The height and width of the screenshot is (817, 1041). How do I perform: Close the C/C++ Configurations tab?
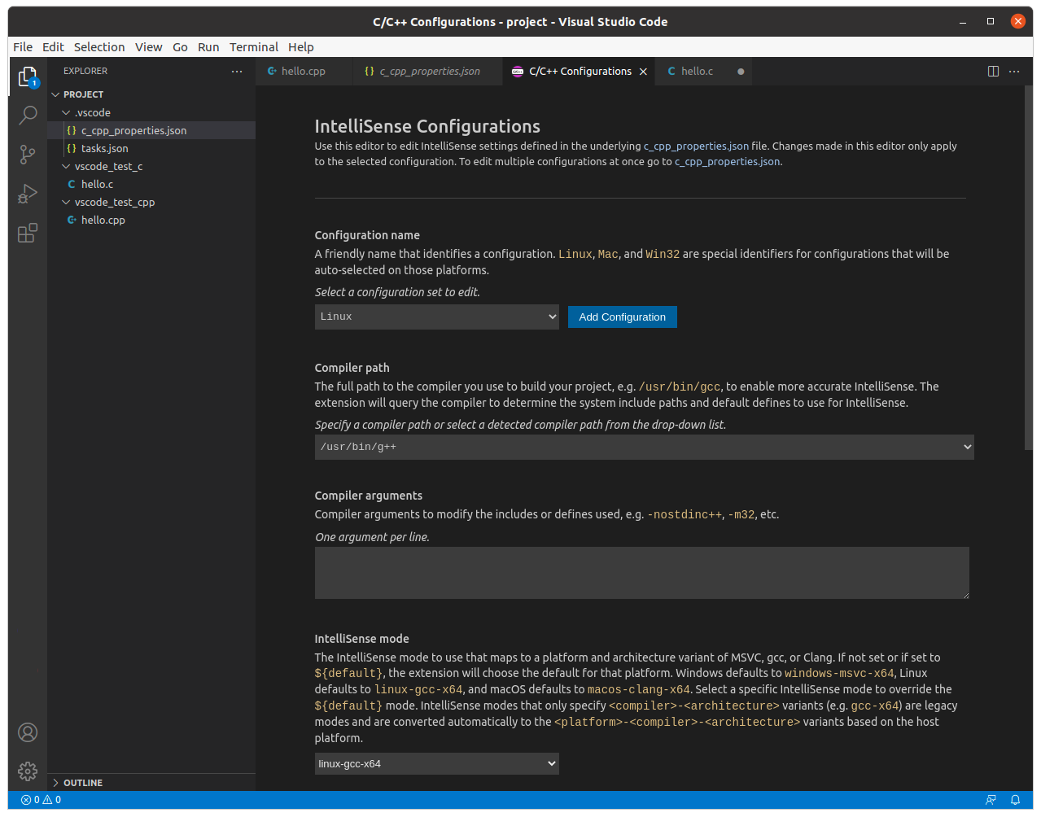(x=643, y=72)
